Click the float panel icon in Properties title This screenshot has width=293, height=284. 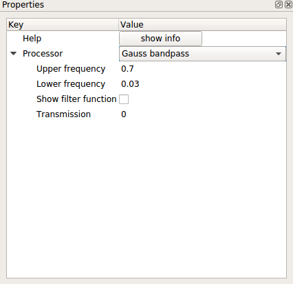click(279, 5)
